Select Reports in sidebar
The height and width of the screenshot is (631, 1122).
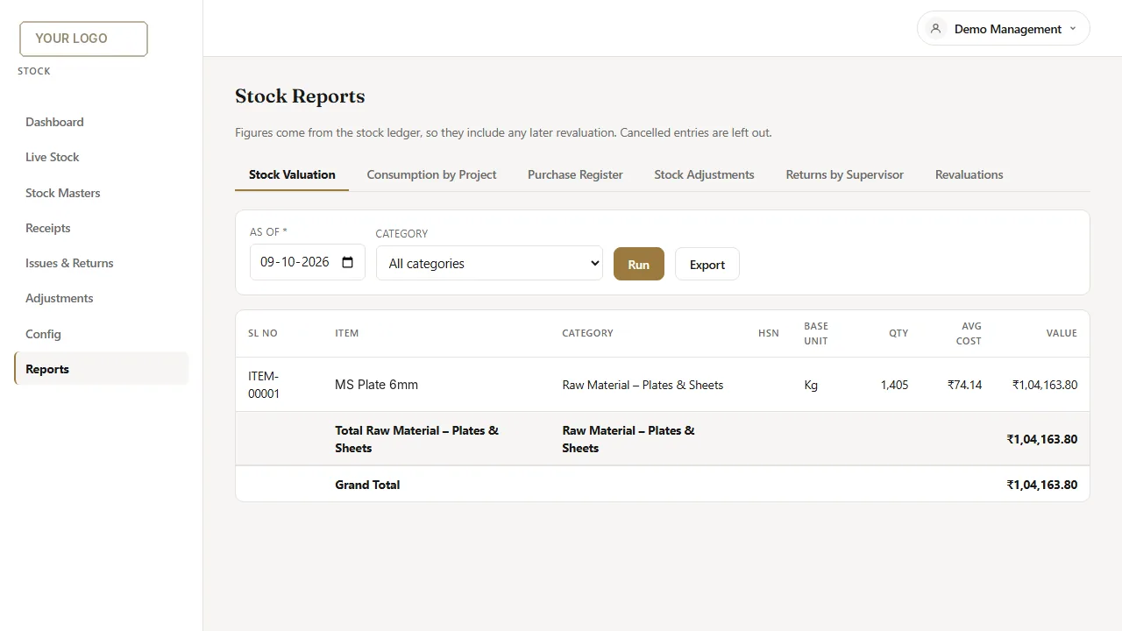(x=102, y=369)
